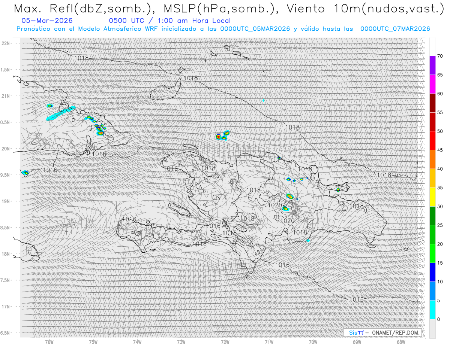Click the '0000UTC_07MAR2026' valid-until timestamp
Viewport: 450px width, 347px height.
coord(395,29)
